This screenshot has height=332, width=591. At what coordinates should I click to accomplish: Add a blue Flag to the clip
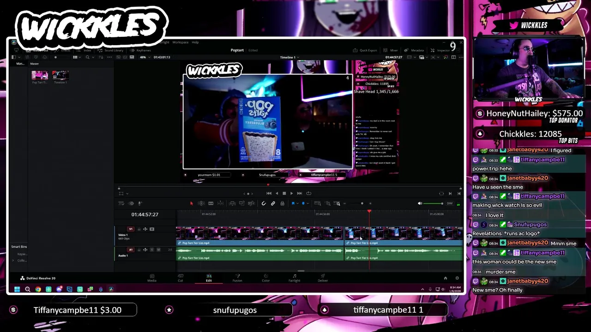coord(293,203)
